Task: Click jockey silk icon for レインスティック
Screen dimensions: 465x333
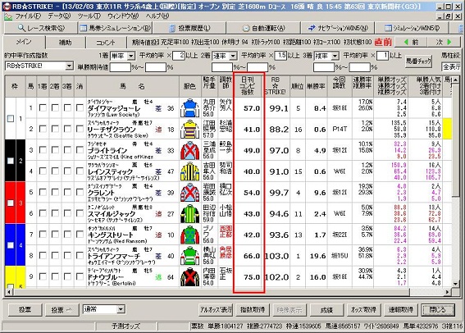Action: coord(189,171)
